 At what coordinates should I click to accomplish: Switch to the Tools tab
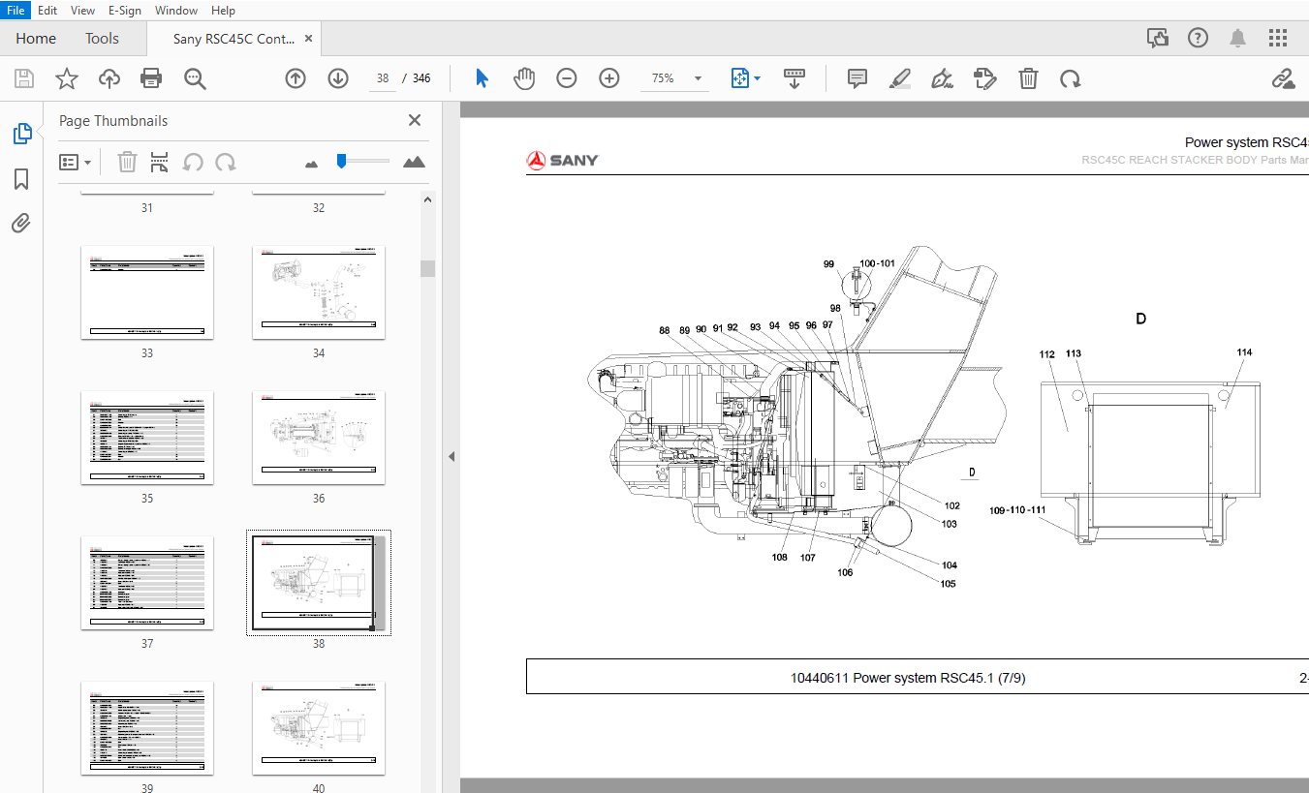coord(102,39)
